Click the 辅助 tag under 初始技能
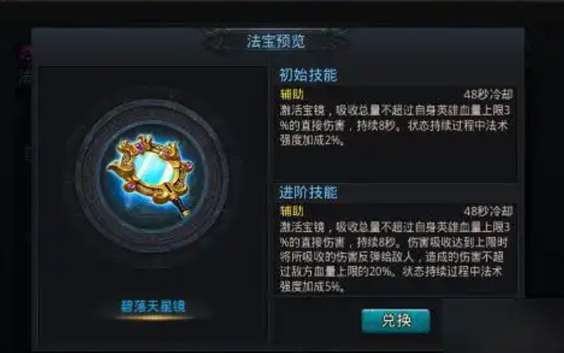This screenshot has width=564, height=353. click(292, 95)
